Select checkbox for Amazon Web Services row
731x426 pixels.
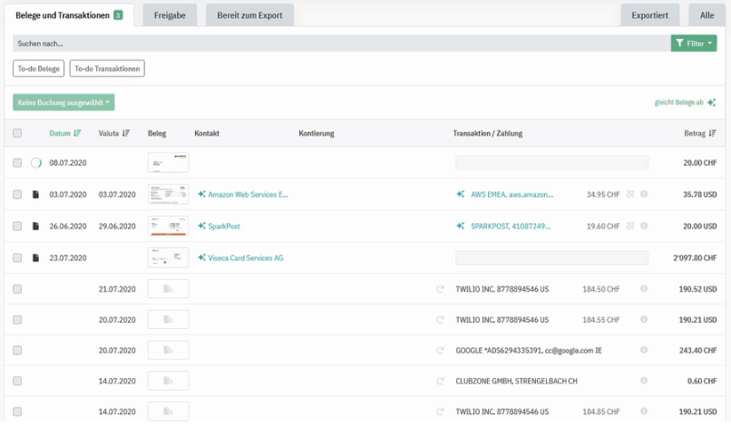point(17,194)
